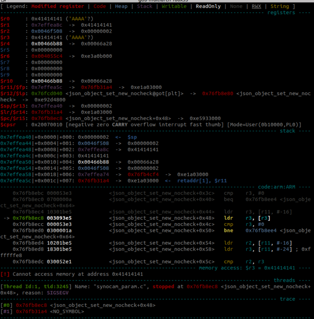Click the 'registers' section header
Screen dimensions: 314x319
tap(282, 13)
